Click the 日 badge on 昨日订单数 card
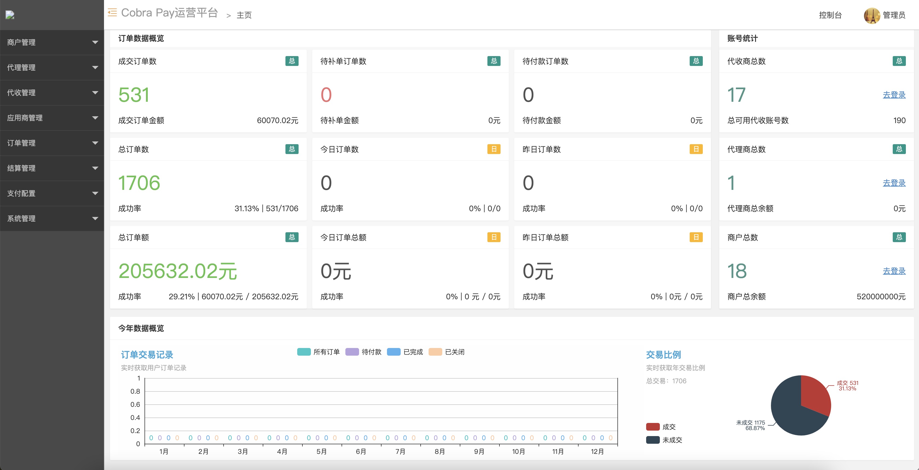919x470 pixels. pyautogui.click(x=696, y=149)
